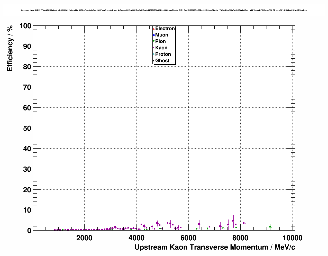The width and height of the screenshot is (328, 256).
Task: Click the Electron legend label
Action: [165, 29]
